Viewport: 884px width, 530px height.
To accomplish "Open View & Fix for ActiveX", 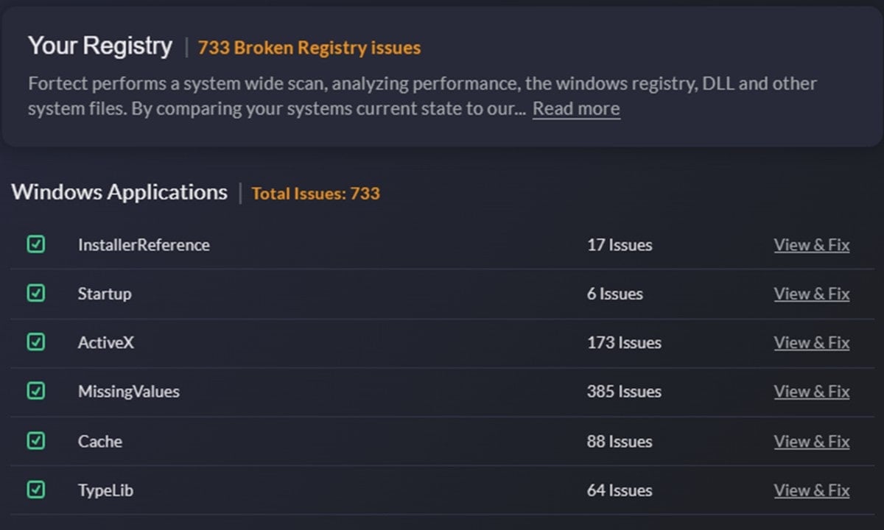I will 812,343.
